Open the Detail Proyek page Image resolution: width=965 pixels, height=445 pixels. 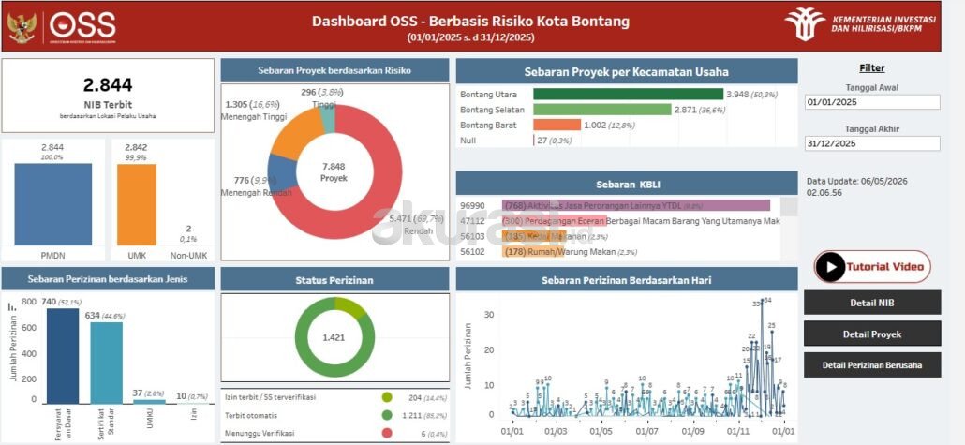pos(872,334)
